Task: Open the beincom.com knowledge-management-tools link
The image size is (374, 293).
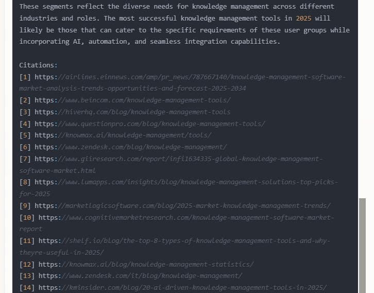Action: click(x=144, y=100)
